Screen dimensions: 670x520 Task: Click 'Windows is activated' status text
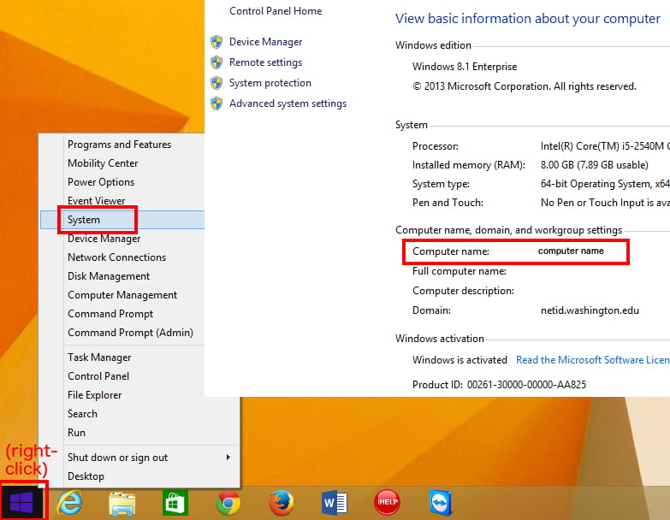pos(460,360)
